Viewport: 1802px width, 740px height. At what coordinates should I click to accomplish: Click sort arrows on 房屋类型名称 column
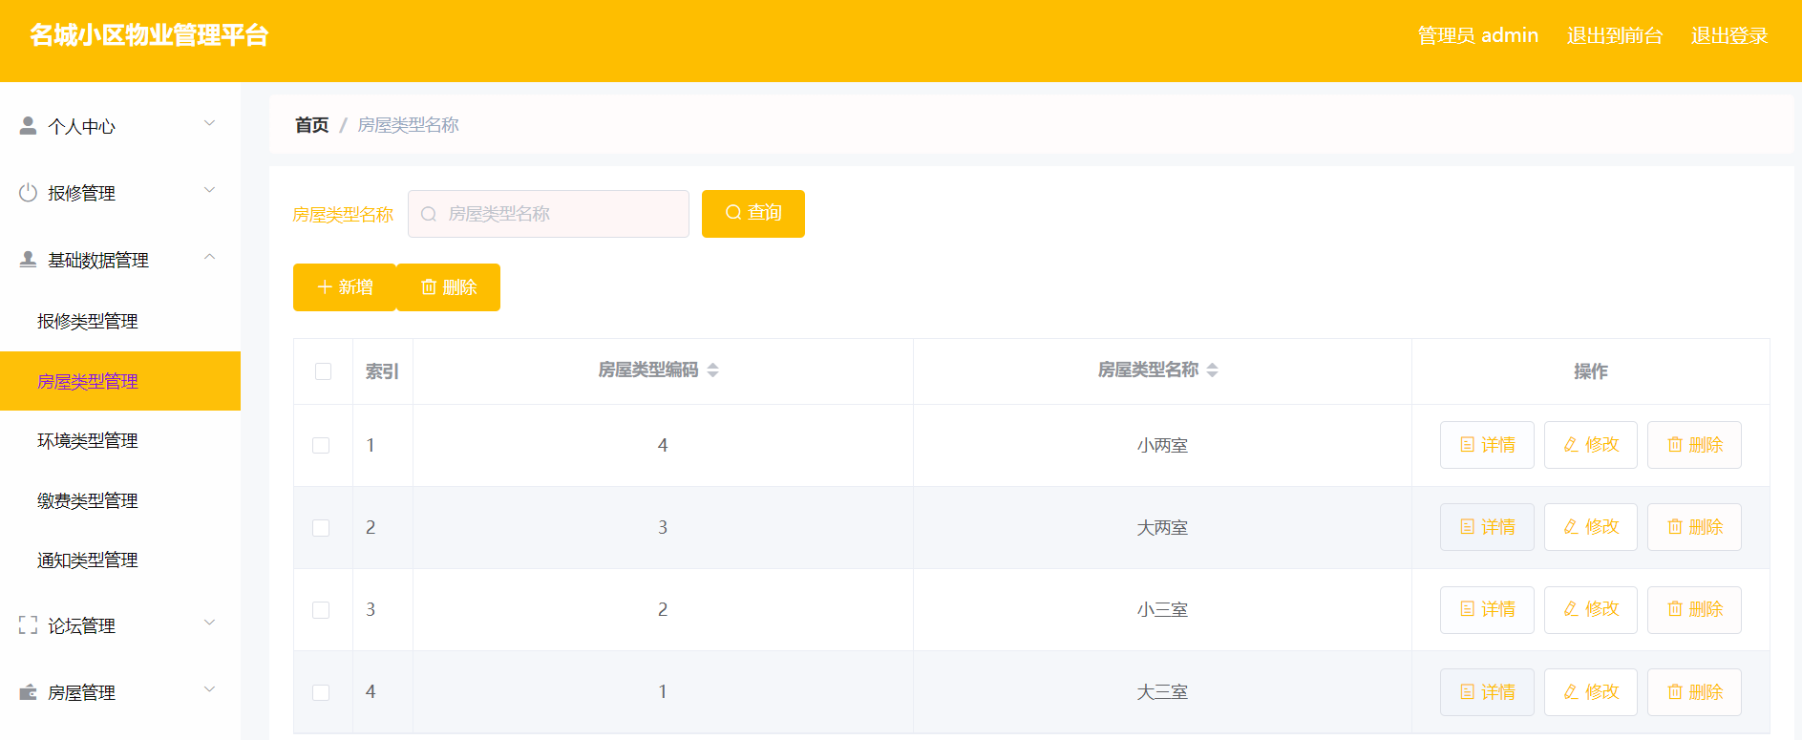[1212, 370]
